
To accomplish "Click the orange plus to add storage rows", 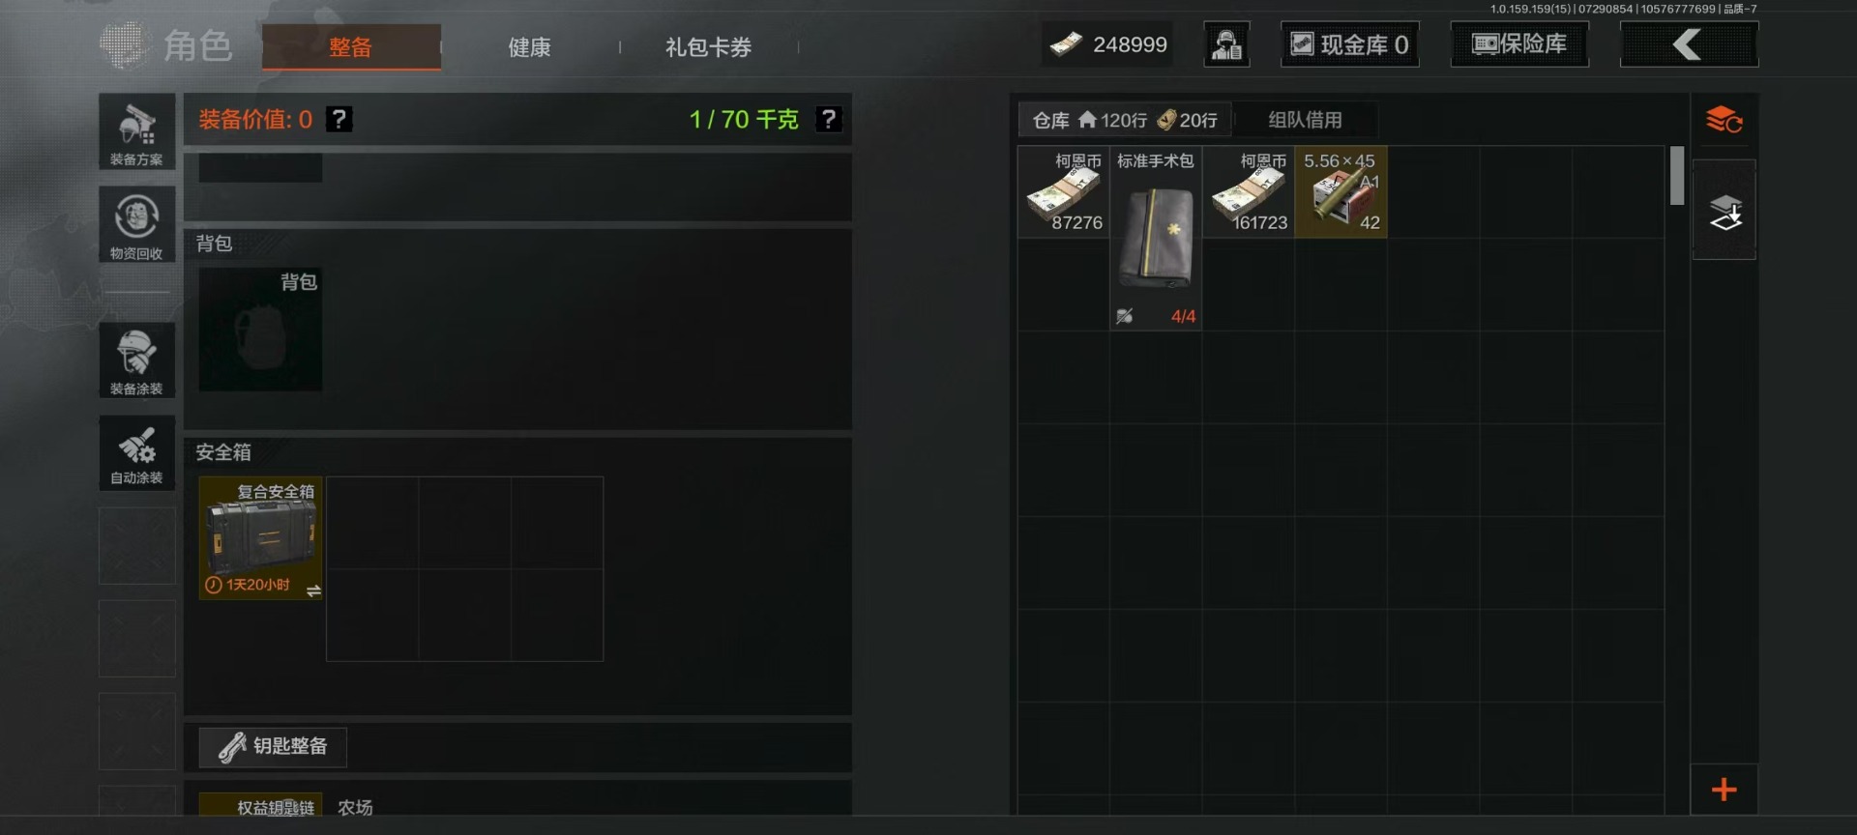I will tap(1724, 790).
